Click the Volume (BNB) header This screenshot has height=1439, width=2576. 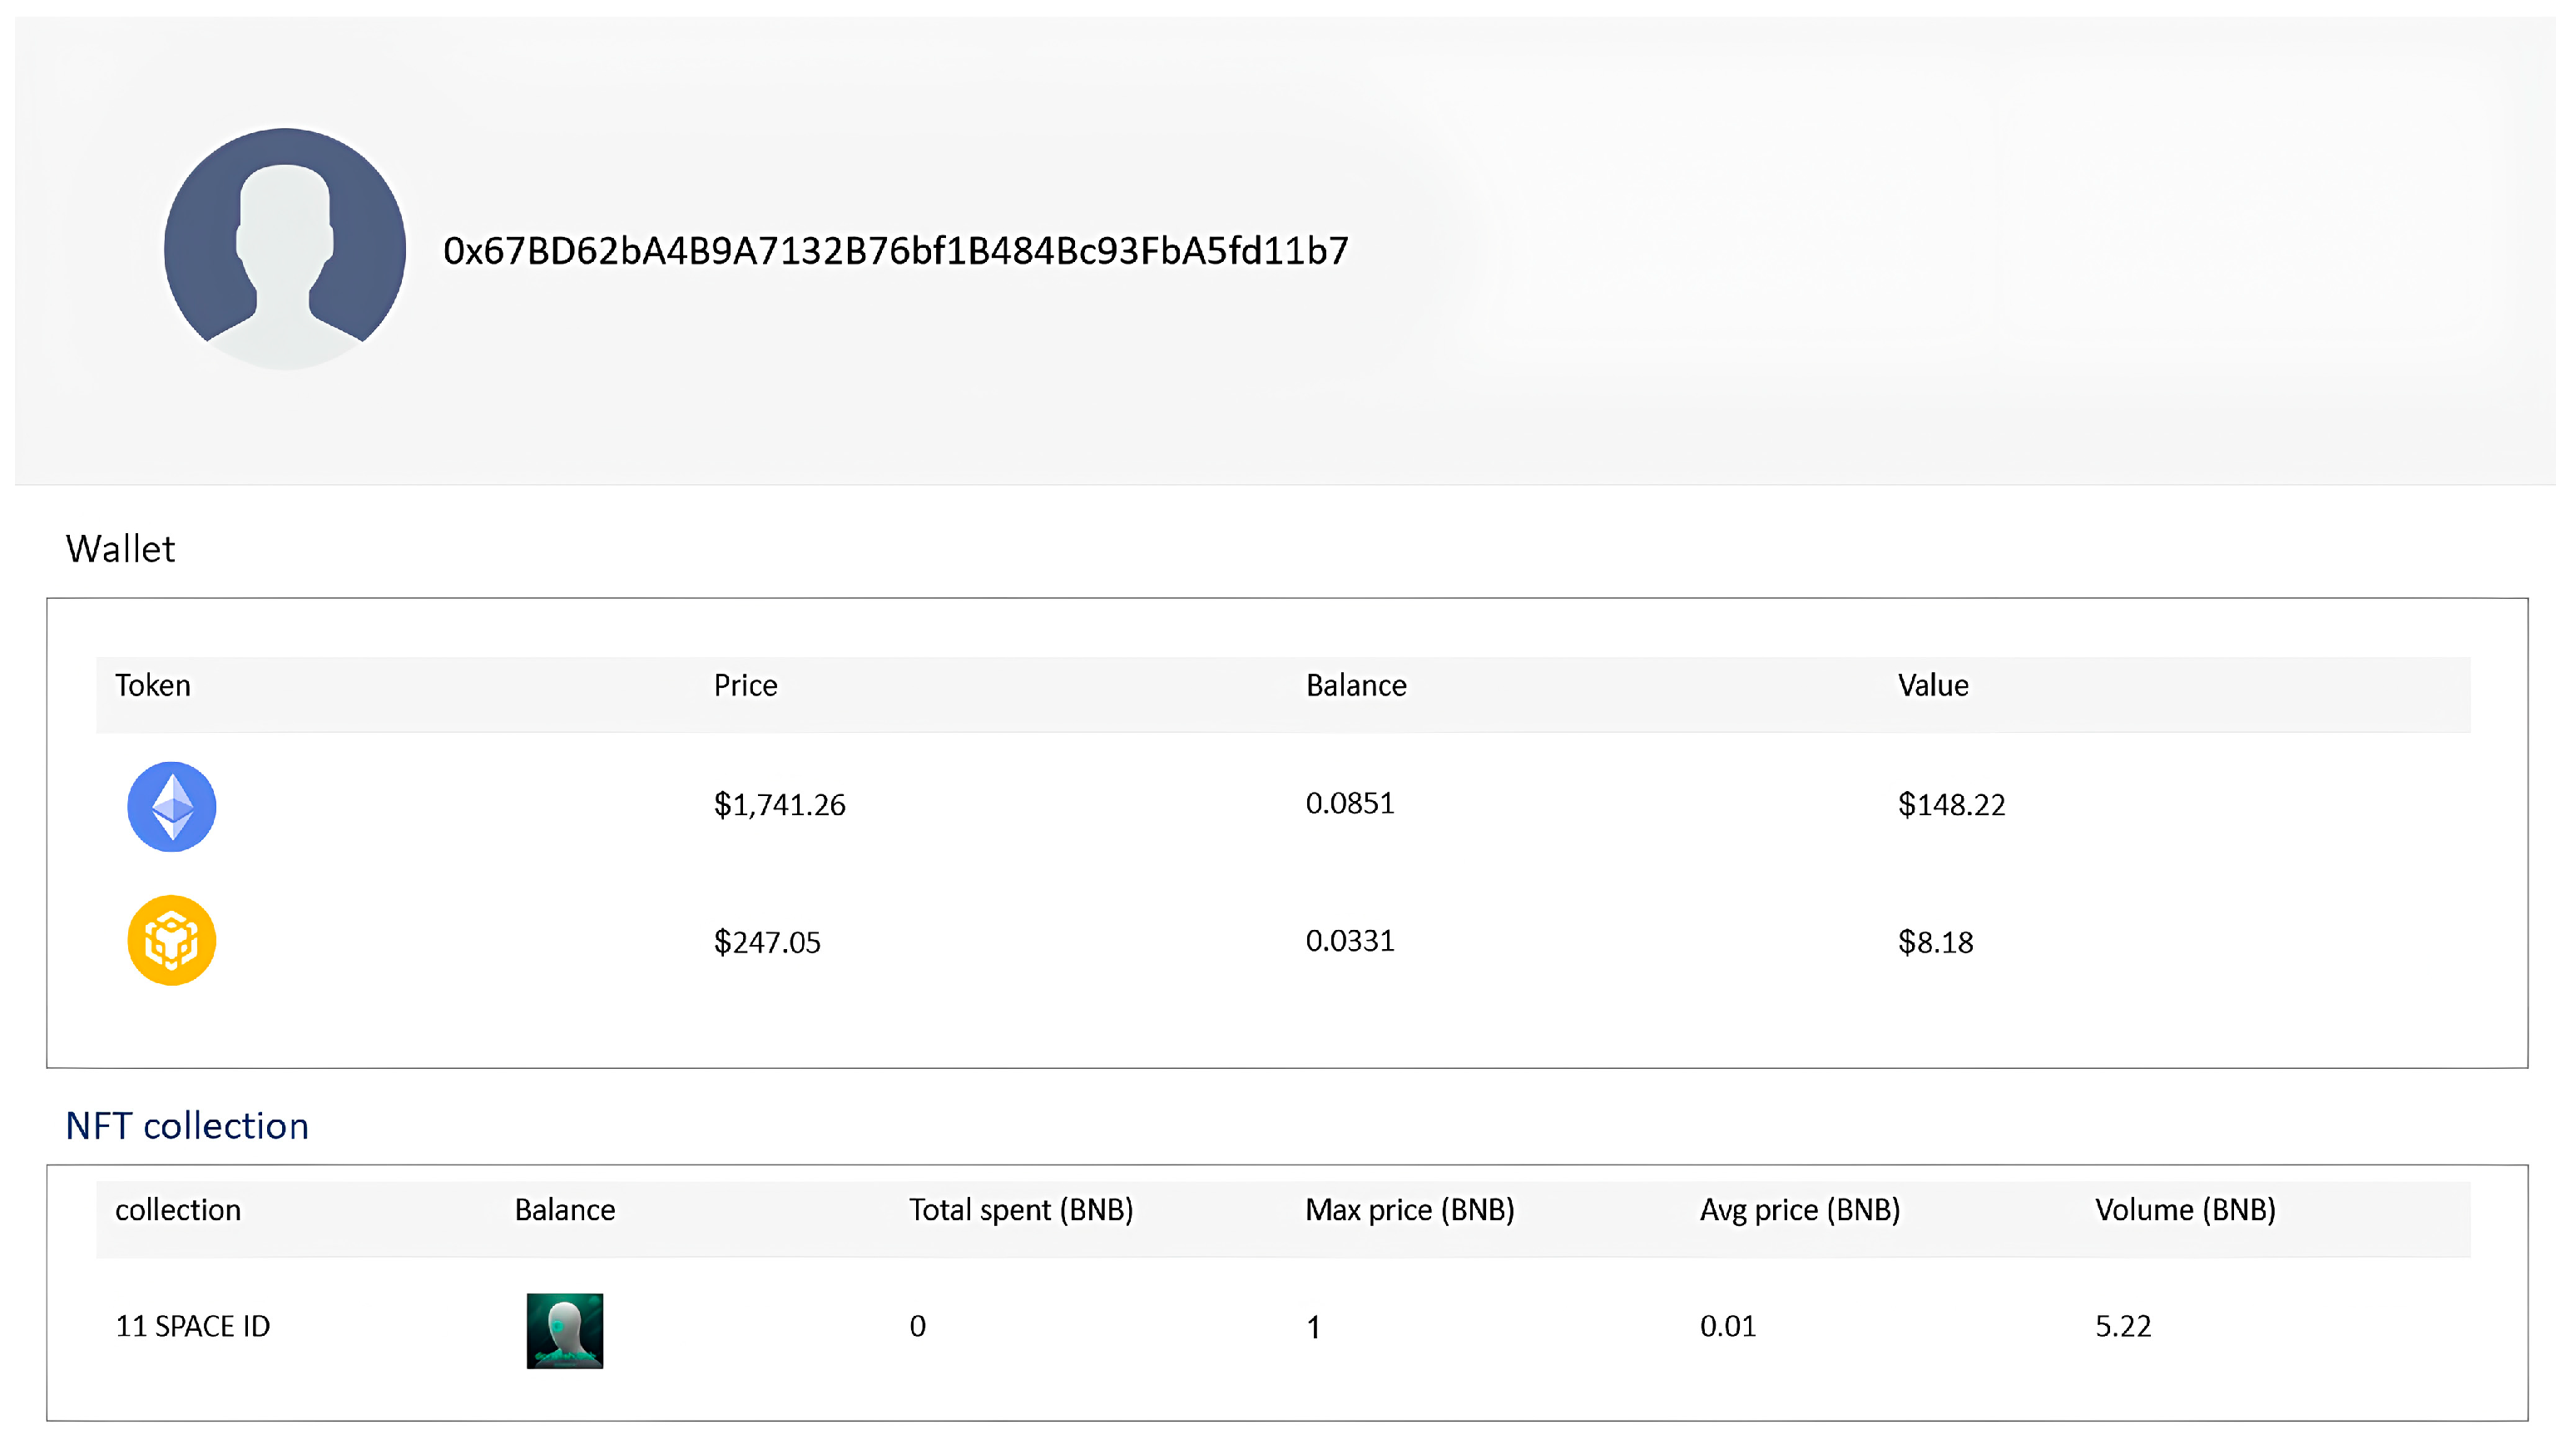pos(2186,1210)
